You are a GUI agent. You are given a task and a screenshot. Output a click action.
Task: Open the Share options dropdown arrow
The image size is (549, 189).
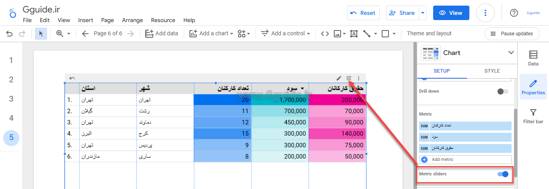point(423,13)
